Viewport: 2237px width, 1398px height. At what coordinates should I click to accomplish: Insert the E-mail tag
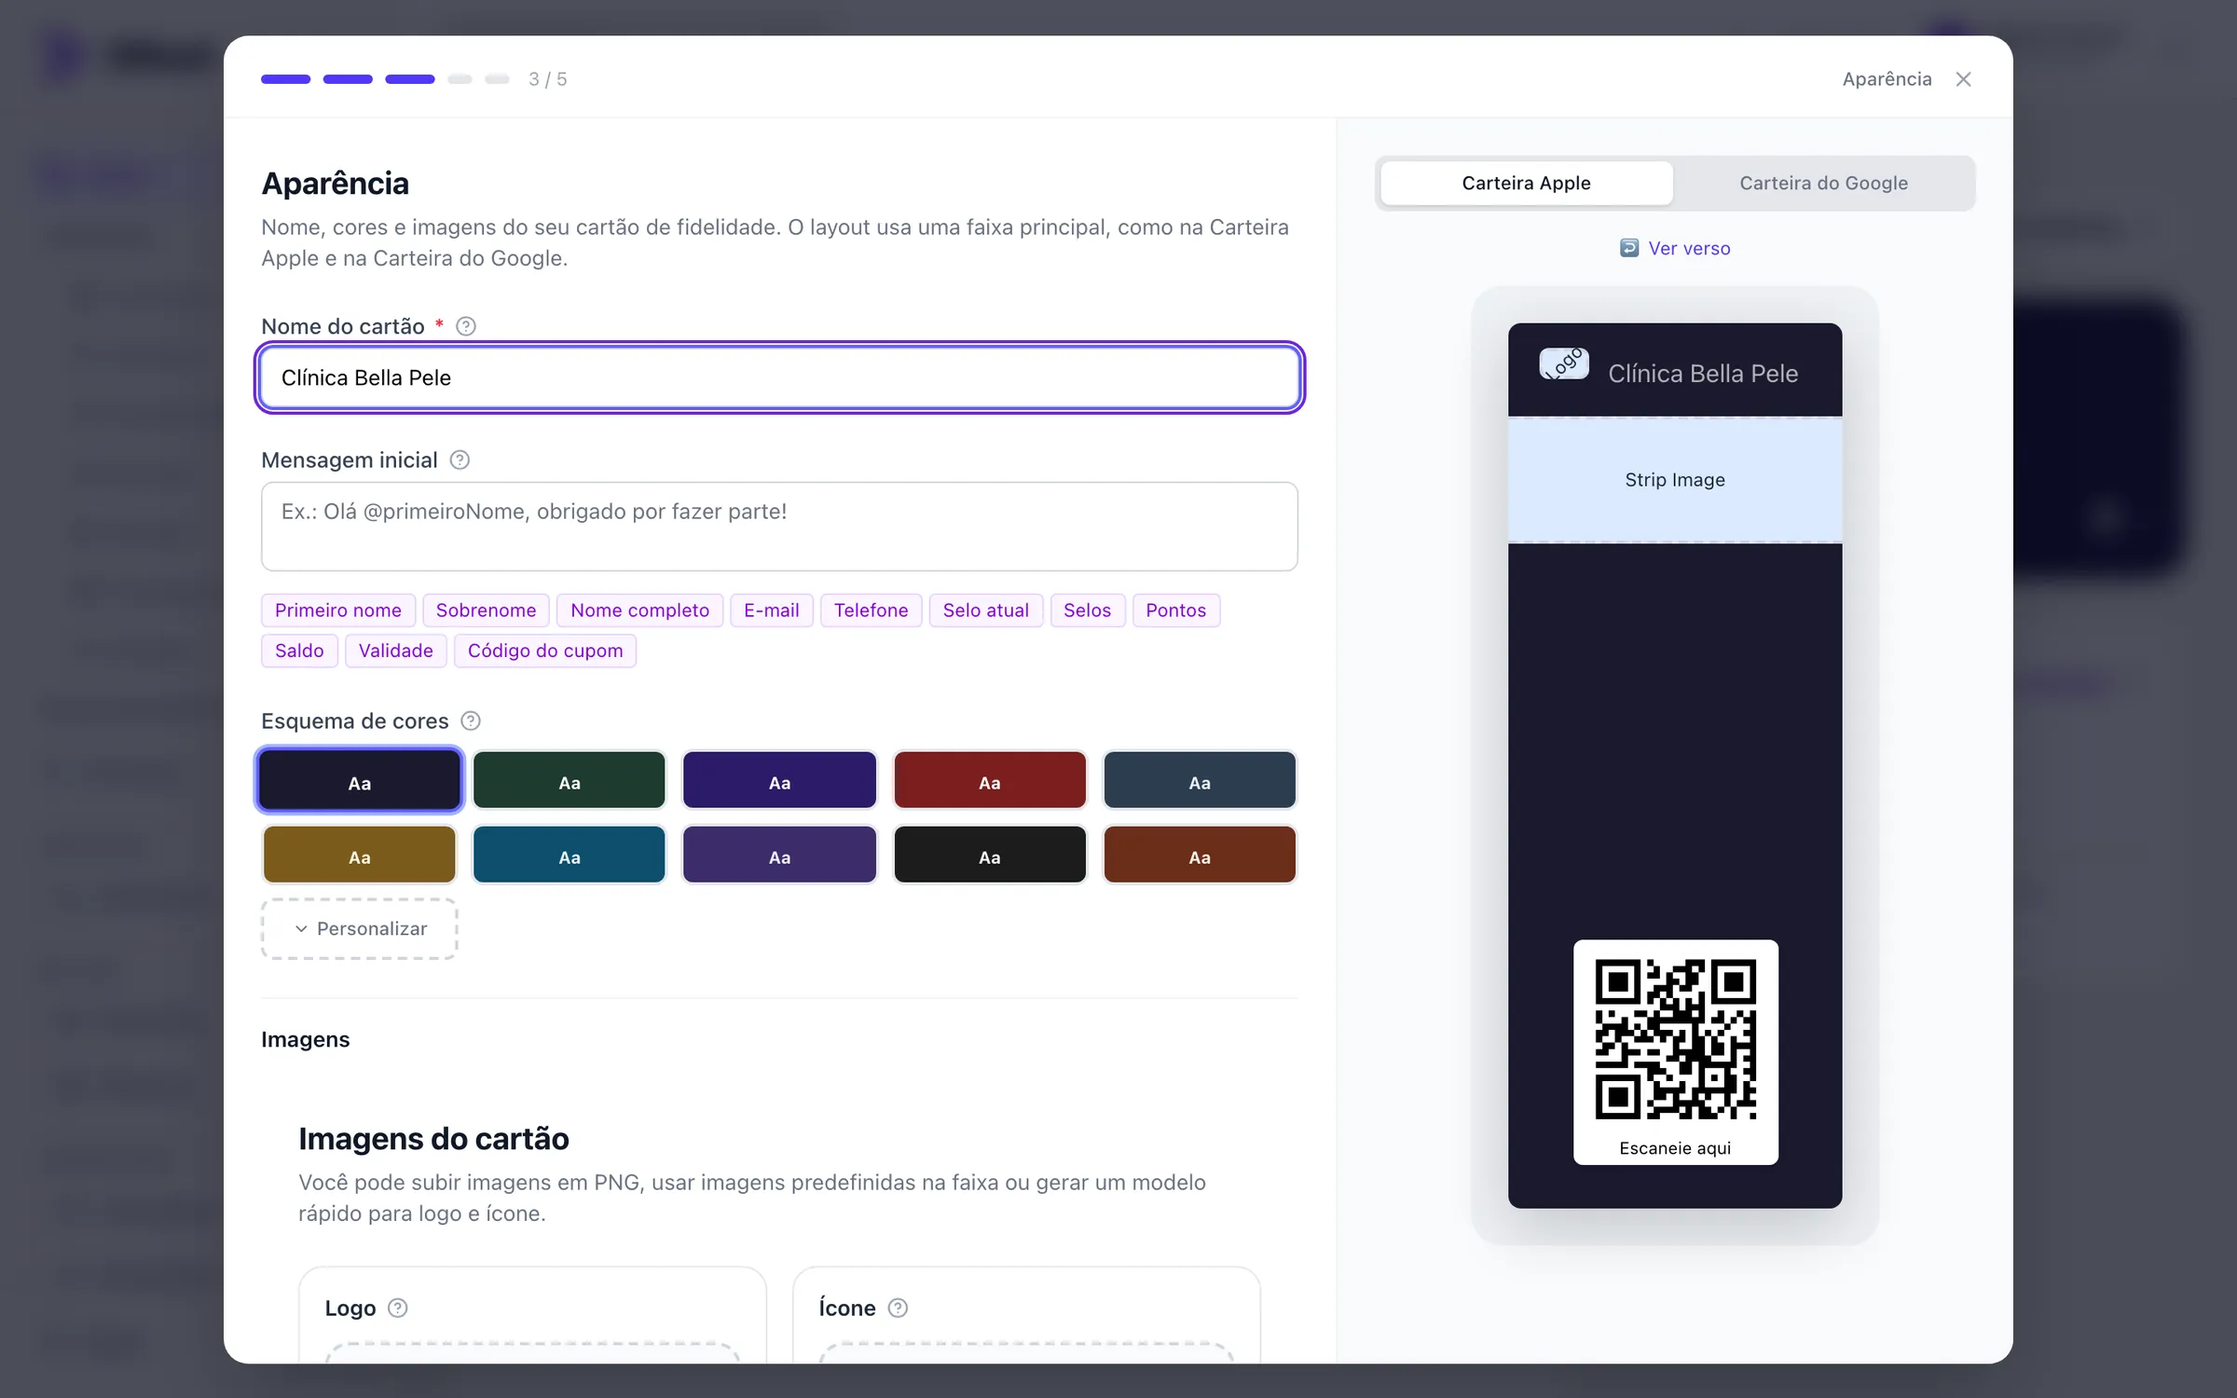tap(772, 610)
